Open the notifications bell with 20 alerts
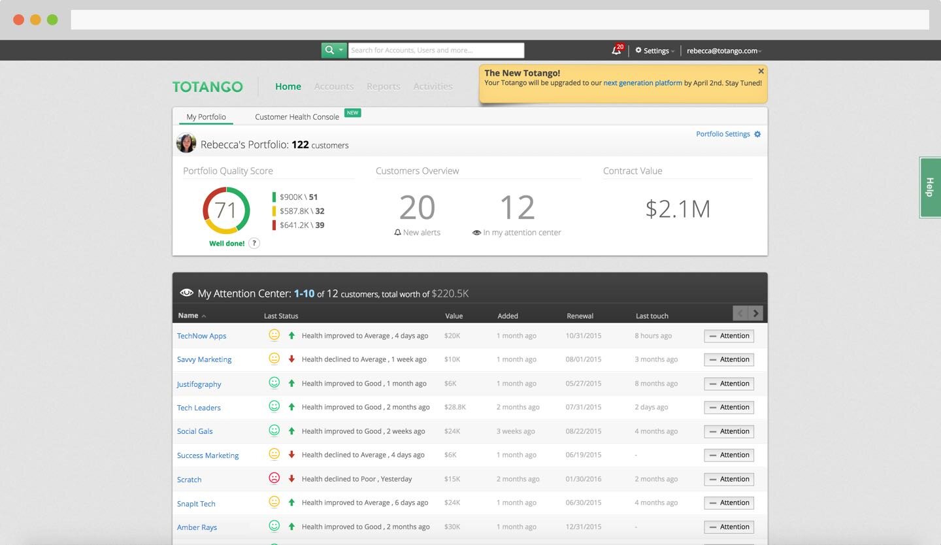Viewport: 941px width, 545px height. [x=617, y=50]
